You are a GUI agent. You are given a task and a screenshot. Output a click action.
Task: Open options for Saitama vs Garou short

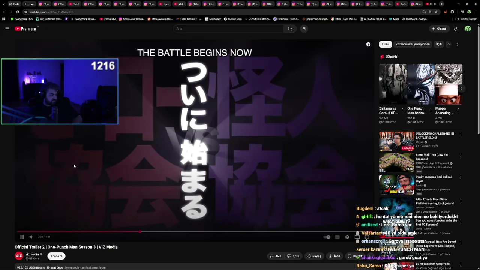(403, 110)
